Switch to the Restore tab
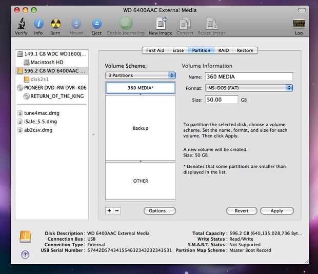318x274 pixels. (x=245, y=50)
